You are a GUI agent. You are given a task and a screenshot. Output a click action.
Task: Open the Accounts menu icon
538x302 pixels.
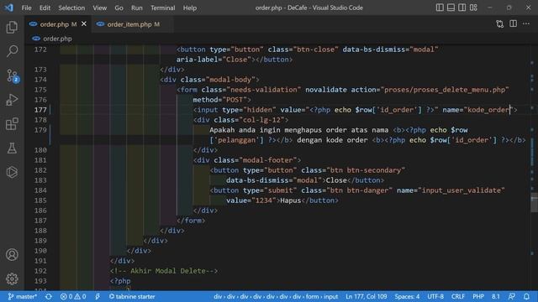click(x=12, y=255)
